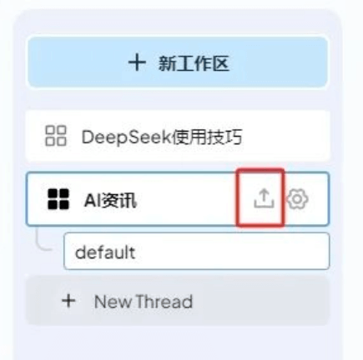Select the AI资讯 workspace
Image resolution: width=363 pixels, height=360 pixels.
tap(178, 199)
